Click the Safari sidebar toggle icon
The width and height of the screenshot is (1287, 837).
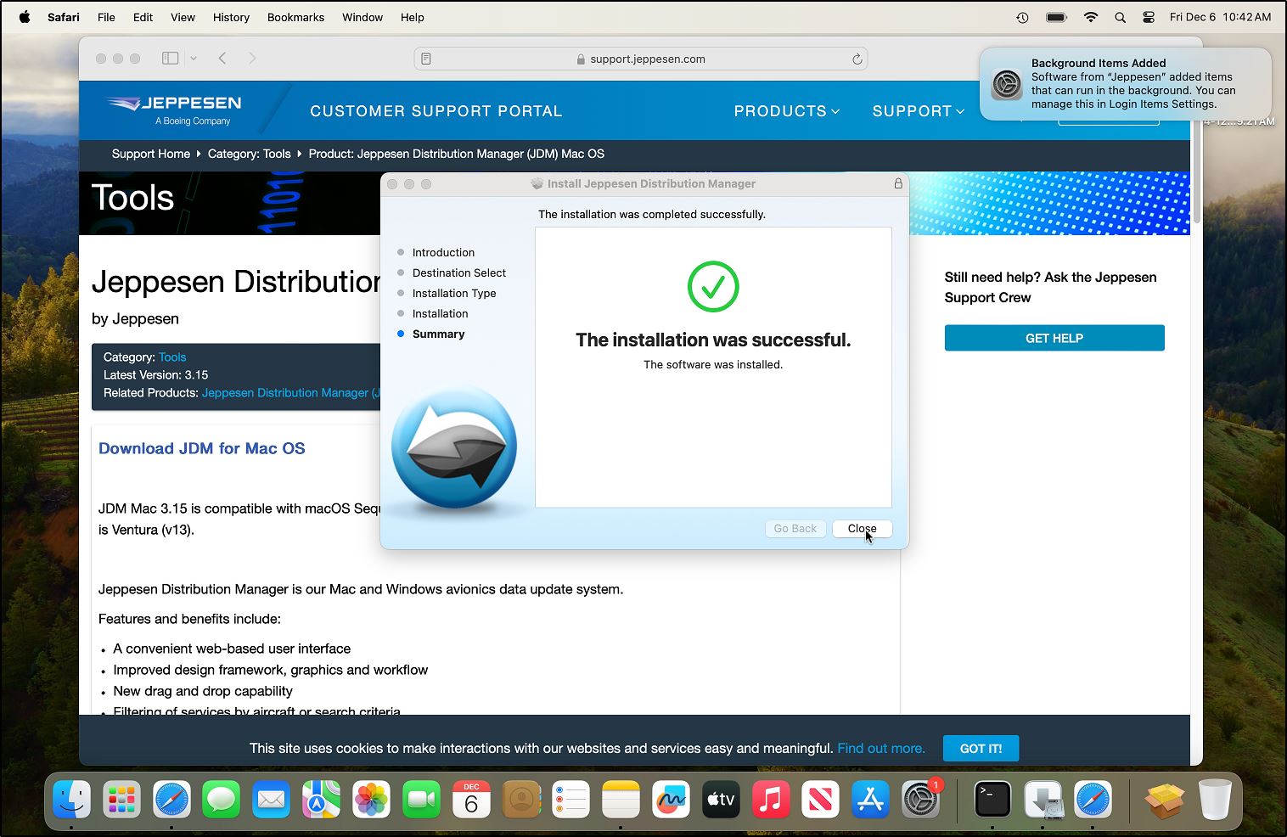click(x=170, y=59)
